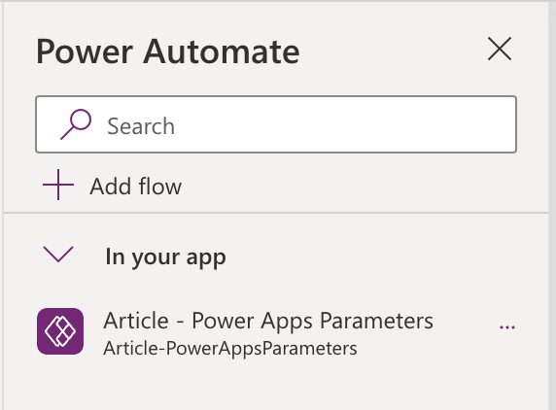Image resolution: width=556 pixels, height=410 pixels.
Task: Open more options via the three dots
Action: tap(507, 327)
